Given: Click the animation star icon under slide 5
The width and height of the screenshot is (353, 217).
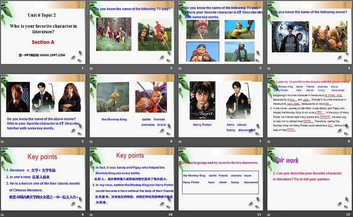Looking at the screenshot, I should (x=3, y=141).
